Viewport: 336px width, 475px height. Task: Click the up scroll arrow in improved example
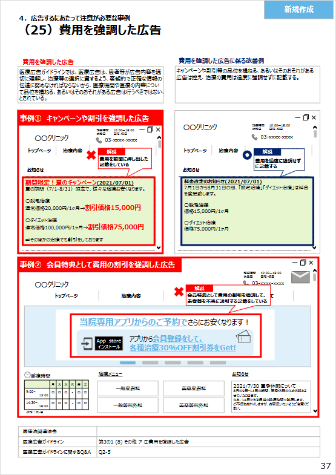(x=315, y=128)
